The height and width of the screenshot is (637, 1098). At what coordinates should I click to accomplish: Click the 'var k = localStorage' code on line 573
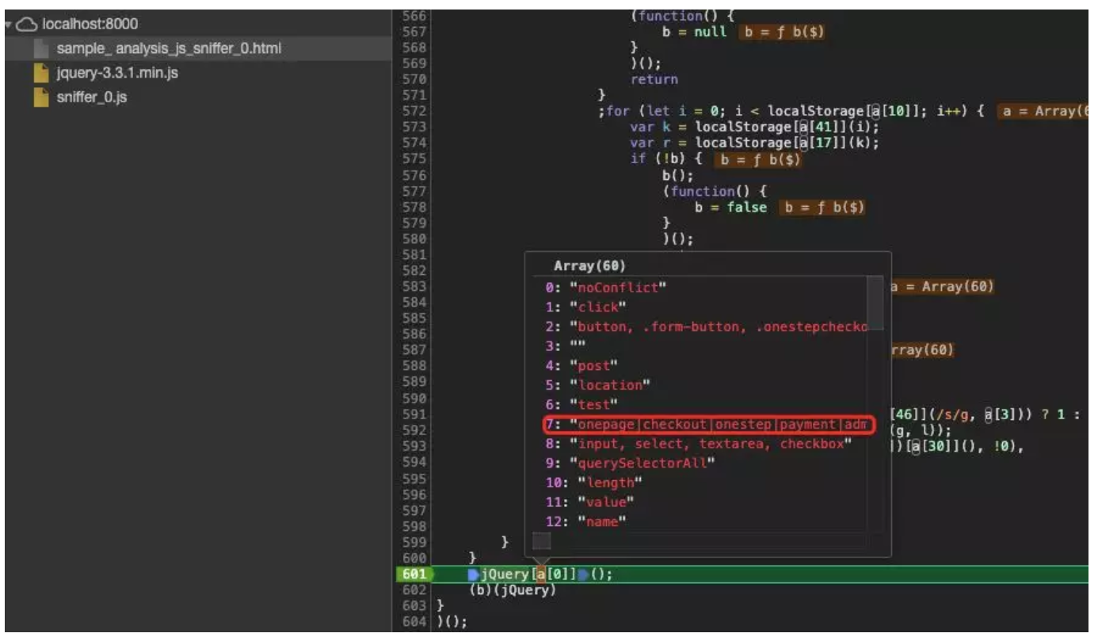point(754,128)
